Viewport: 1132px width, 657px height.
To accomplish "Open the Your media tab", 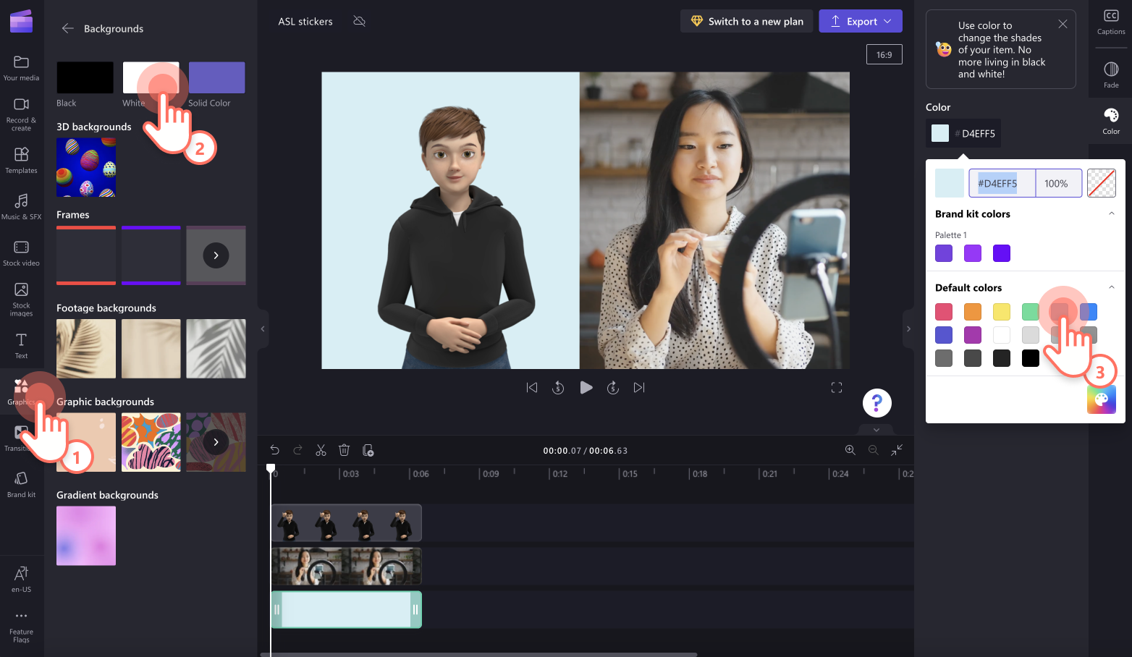I will pyautogui.click(x=21, y=69).
